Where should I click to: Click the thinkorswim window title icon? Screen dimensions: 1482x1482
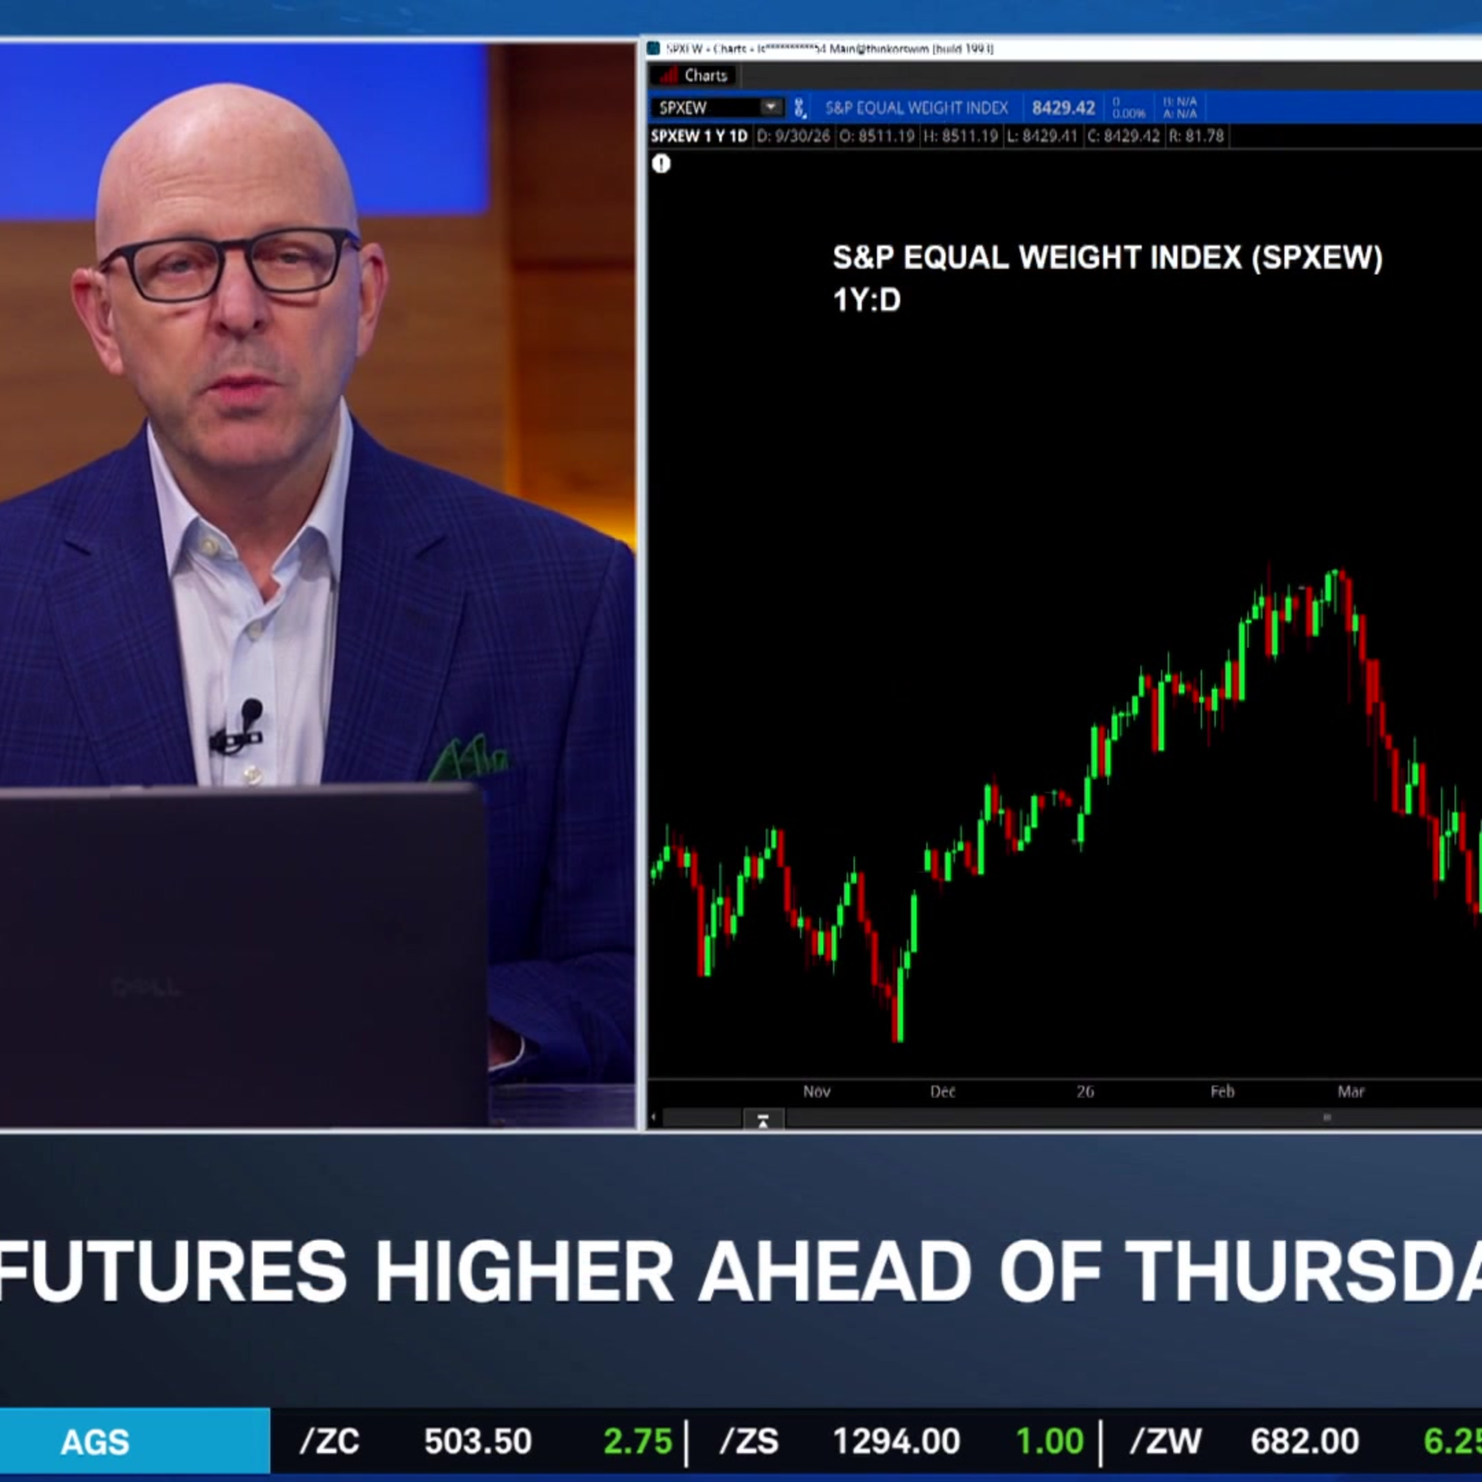coord(654,48)
